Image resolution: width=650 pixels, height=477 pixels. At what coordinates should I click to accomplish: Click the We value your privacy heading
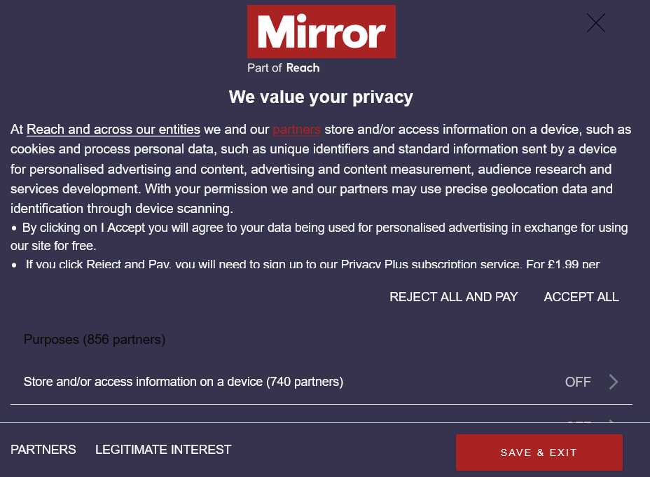(x=321, y=97)
